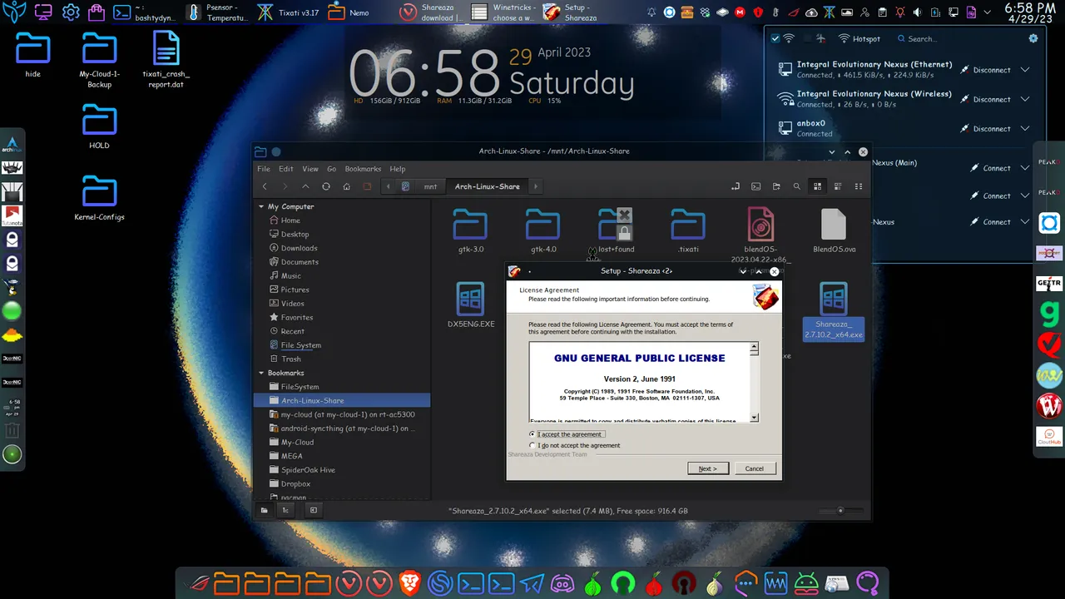
Task: Open the Go menu in Nemo
Action: [331, 169]
